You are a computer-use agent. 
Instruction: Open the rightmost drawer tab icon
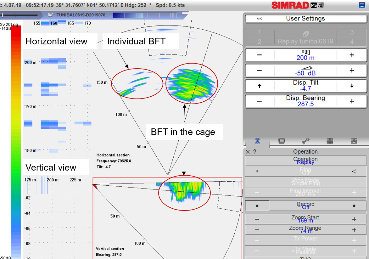(354, 141)
